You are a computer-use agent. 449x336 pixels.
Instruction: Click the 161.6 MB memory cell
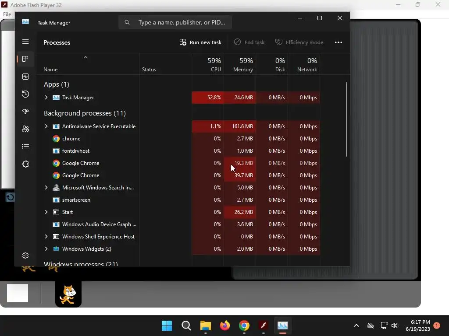click(x=240, y=126)
